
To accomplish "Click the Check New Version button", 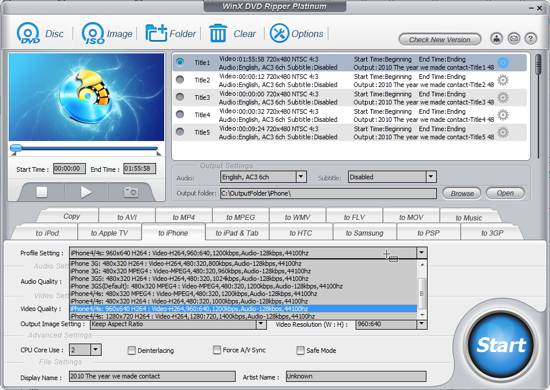I will pos(440,39).
